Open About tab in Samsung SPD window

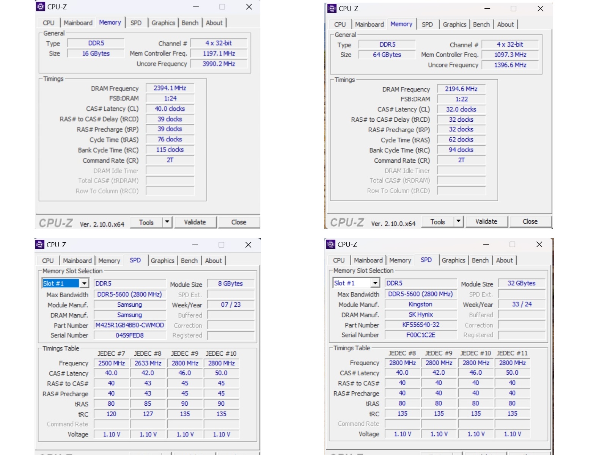click(214, 260)
